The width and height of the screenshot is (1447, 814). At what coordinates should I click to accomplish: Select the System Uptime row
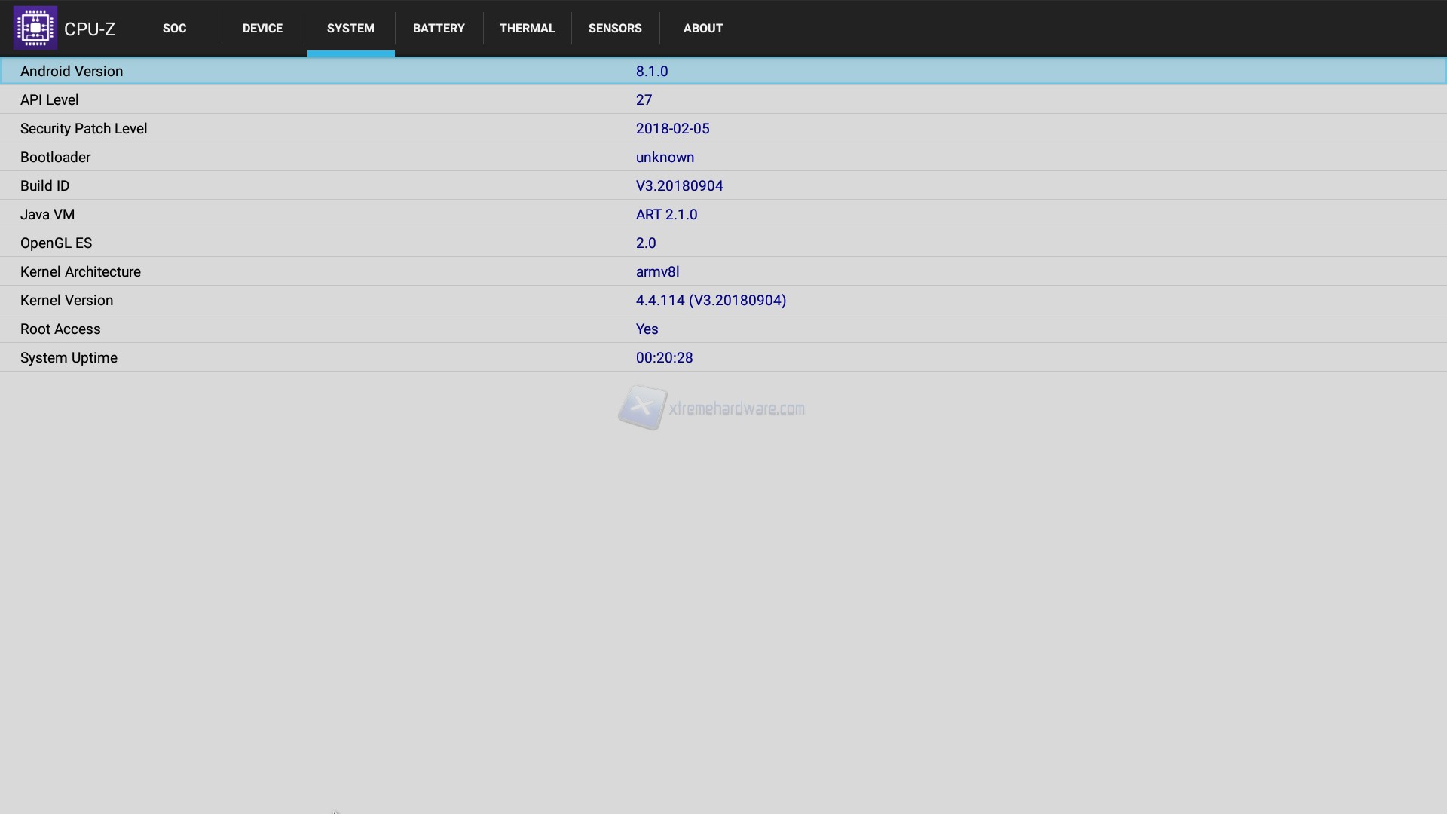click(x=723, y=357)
